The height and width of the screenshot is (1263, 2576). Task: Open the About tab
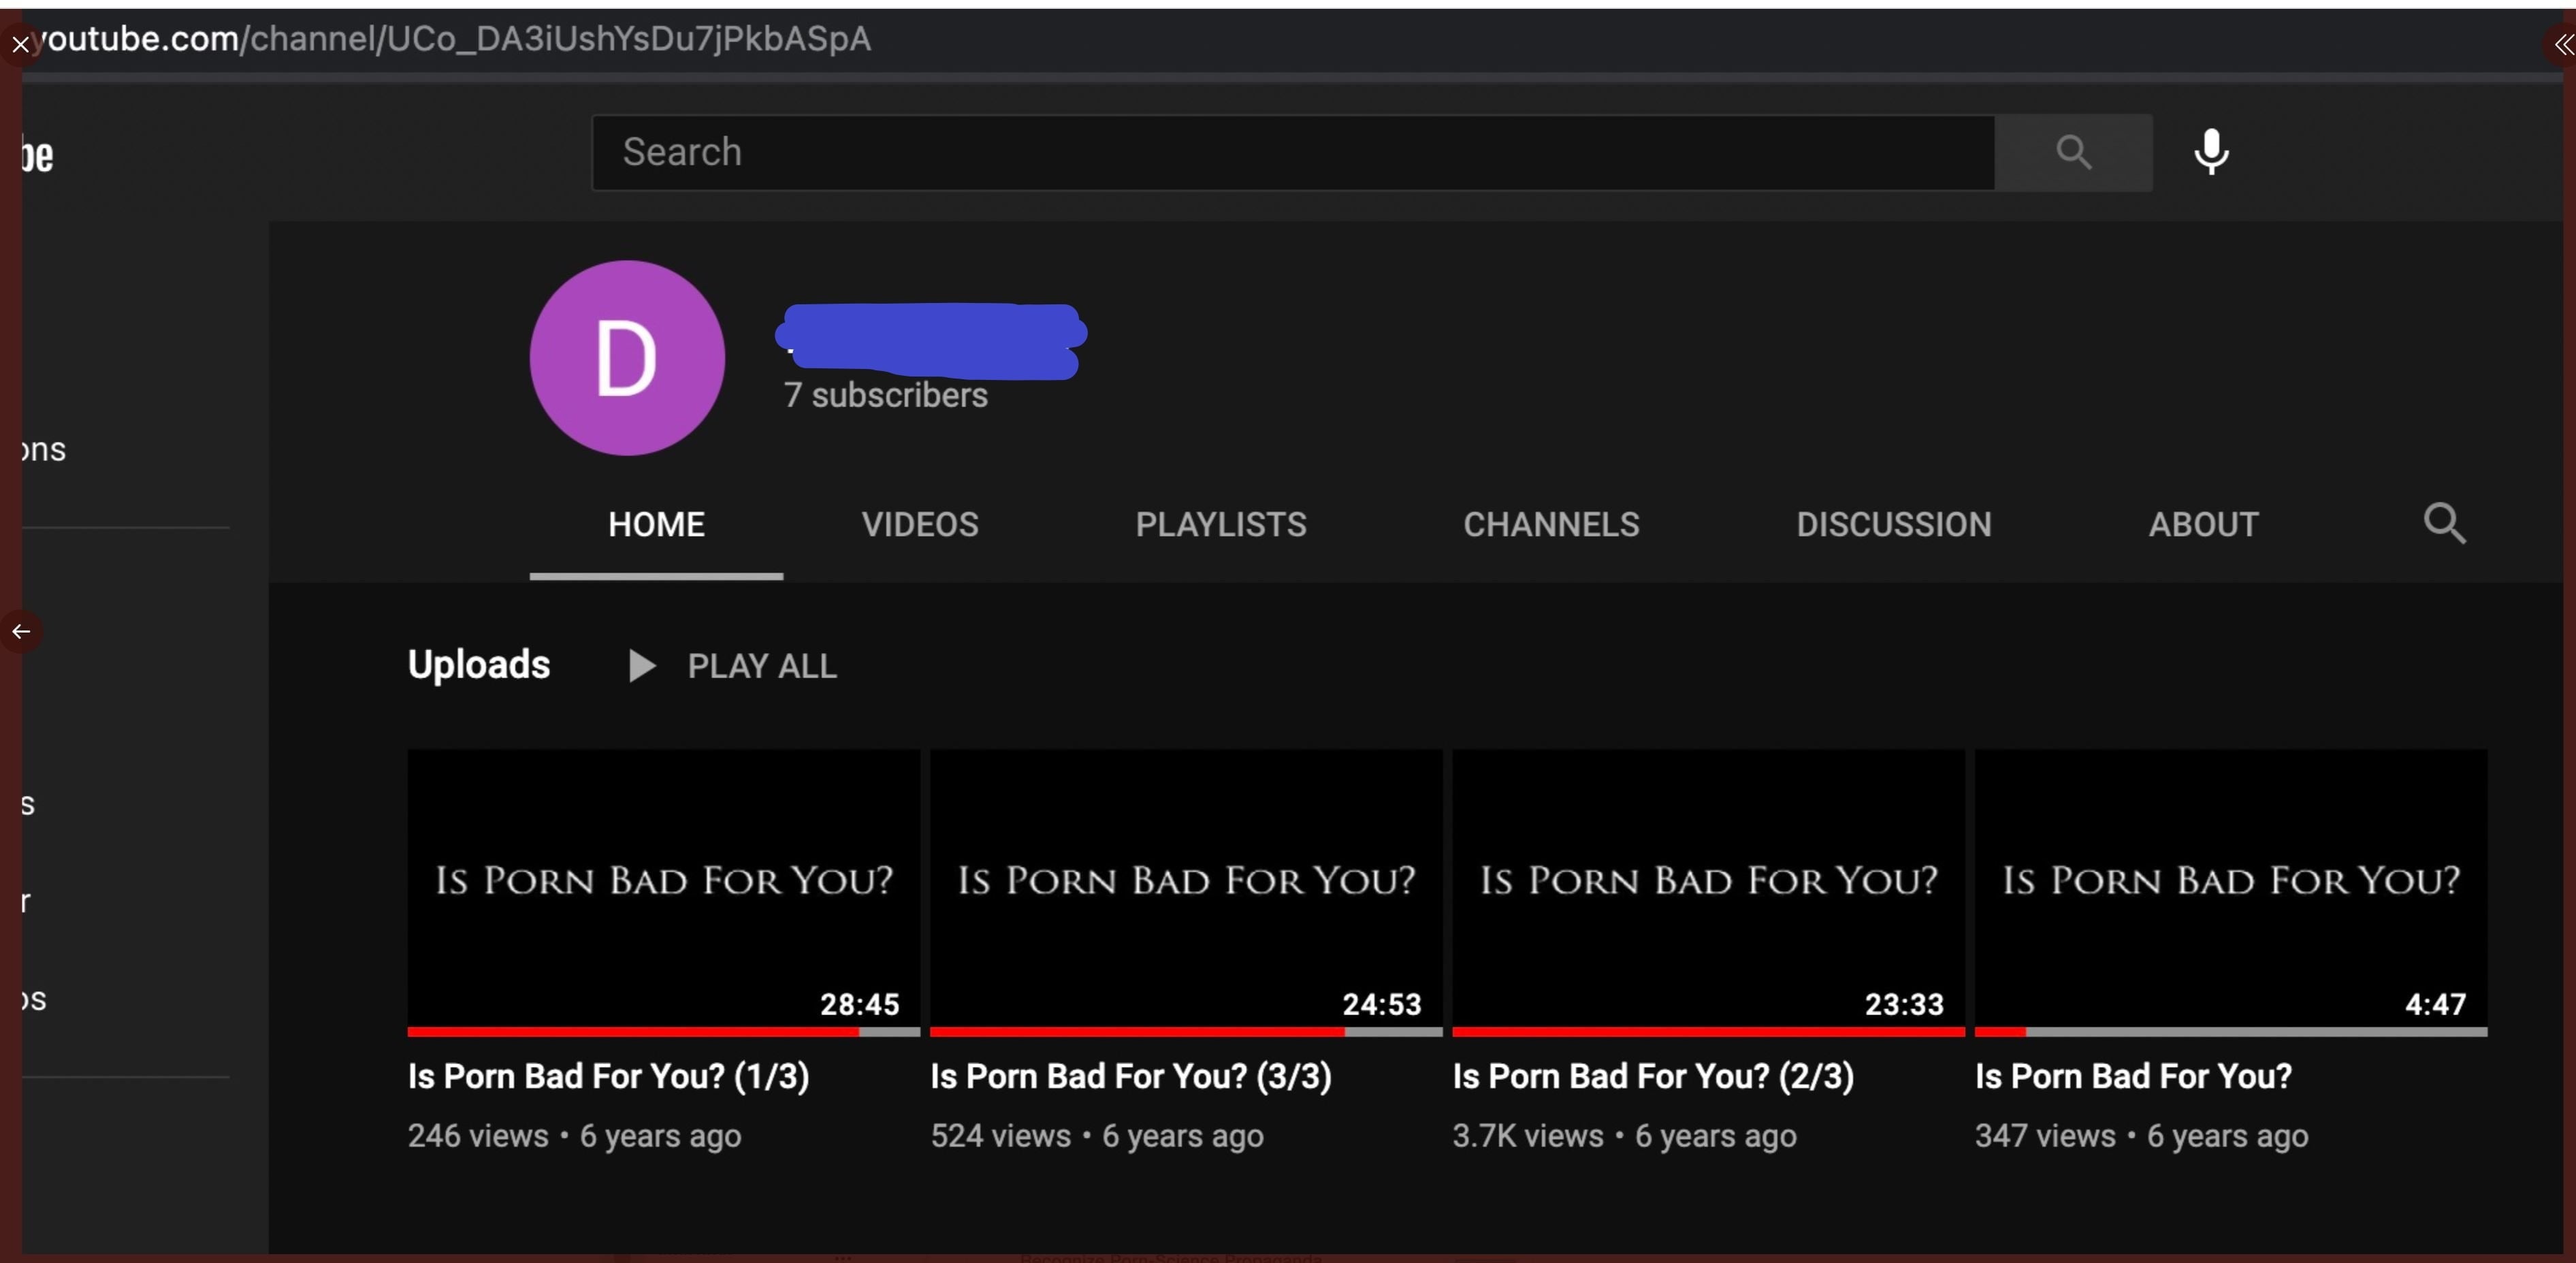point(2203,524)
